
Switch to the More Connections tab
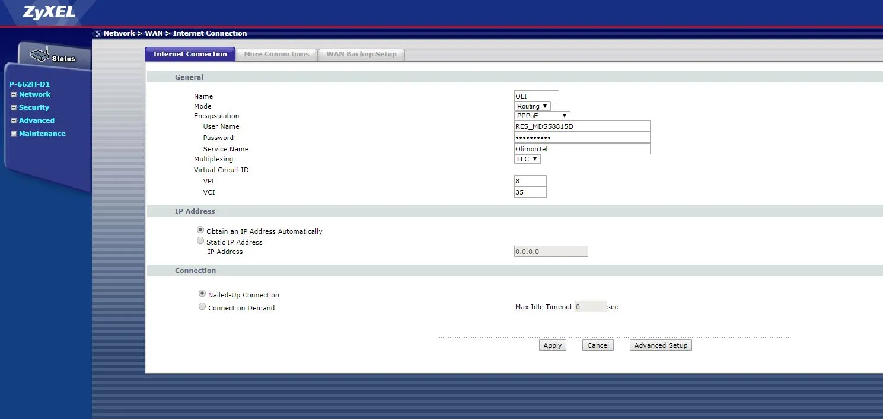[x=276, y=54]
